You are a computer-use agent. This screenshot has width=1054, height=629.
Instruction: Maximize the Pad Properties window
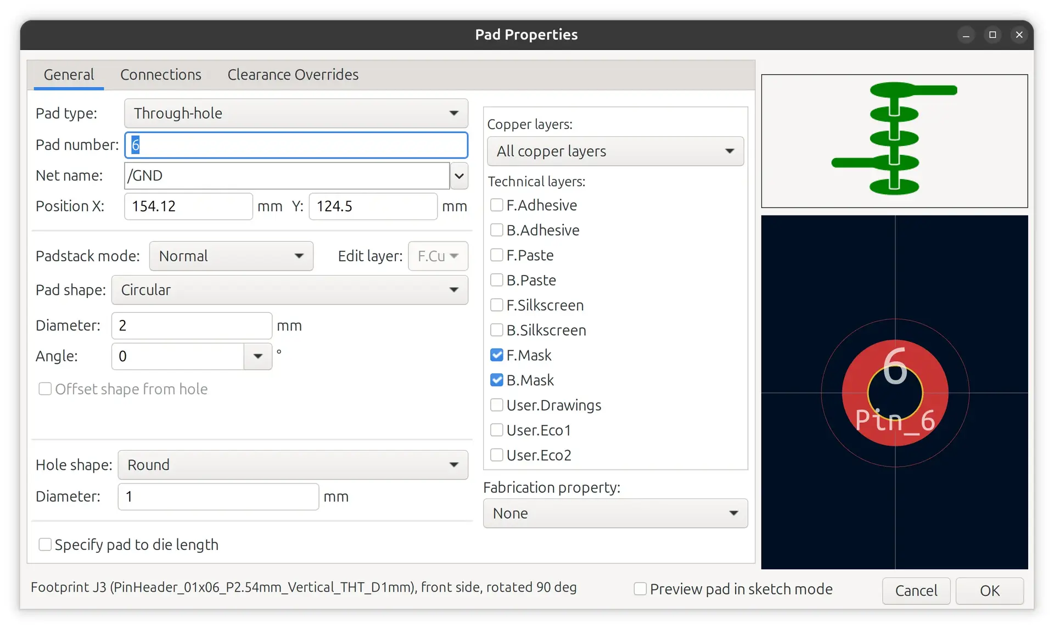tap(993, 35)
